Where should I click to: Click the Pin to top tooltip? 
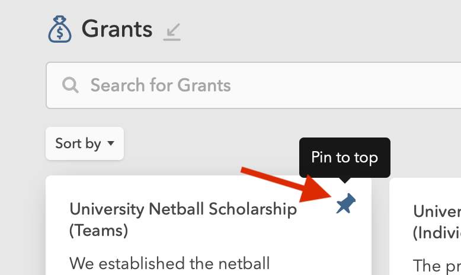point(344,158)
